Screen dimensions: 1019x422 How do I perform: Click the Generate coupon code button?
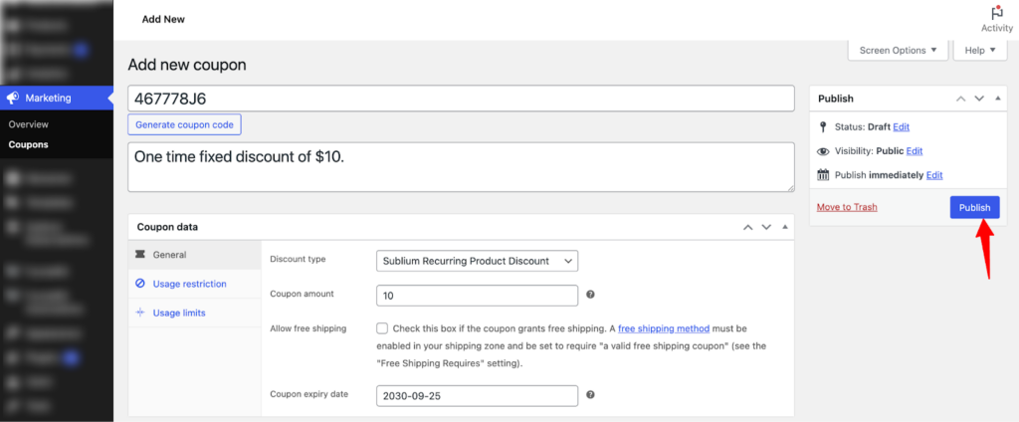184,124
